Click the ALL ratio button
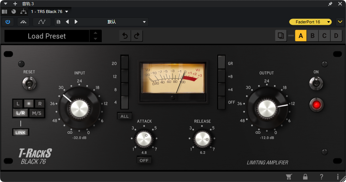This screenshot has height=182, width=346. 124,116
